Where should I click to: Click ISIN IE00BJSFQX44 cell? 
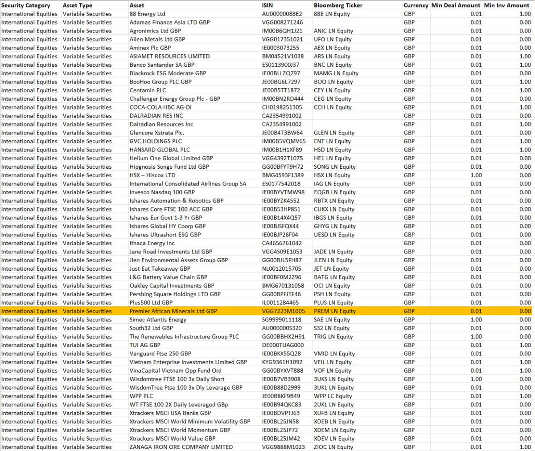280,226
